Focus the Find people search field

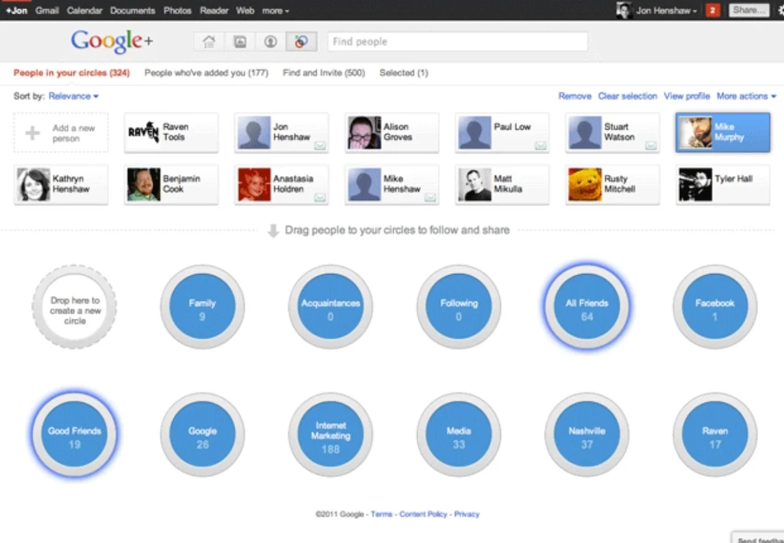(458, 42)
